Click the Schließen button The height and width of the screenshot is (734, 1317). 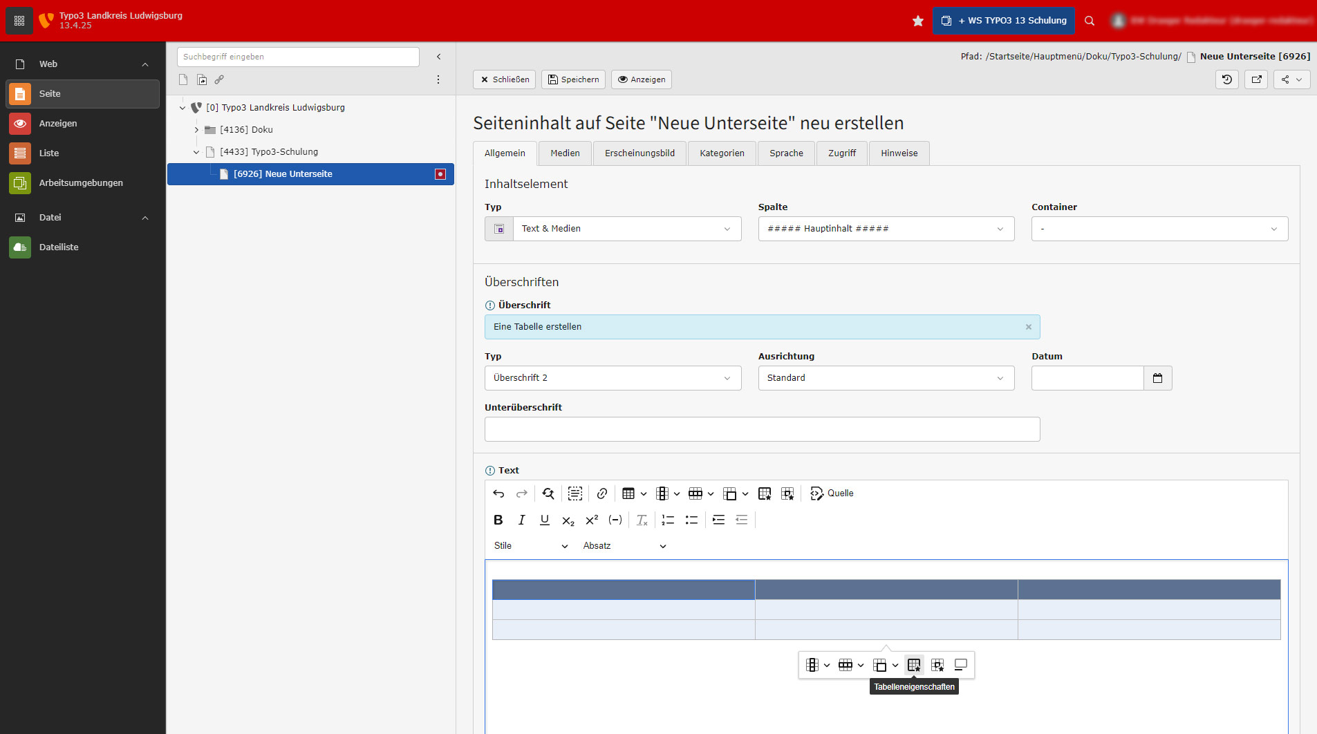[504, 79]
